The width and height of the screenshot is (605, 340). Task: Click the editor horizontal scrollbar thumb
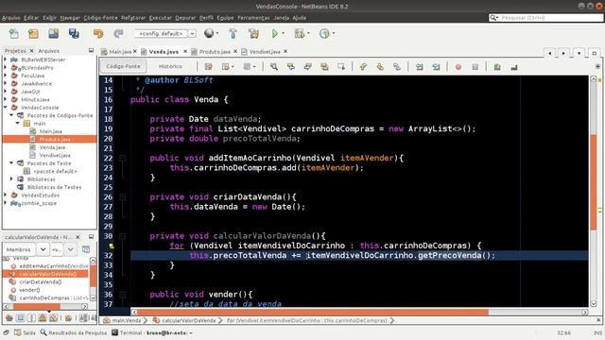(x=312, y=313)
